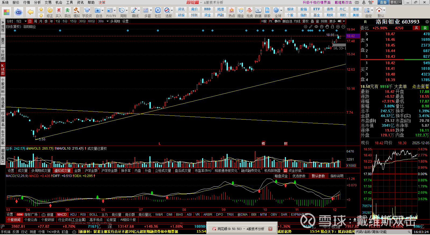Zoom out chart with minus circle icon
The height and width of the screenshot is (235, 430).
coord(343,27)
